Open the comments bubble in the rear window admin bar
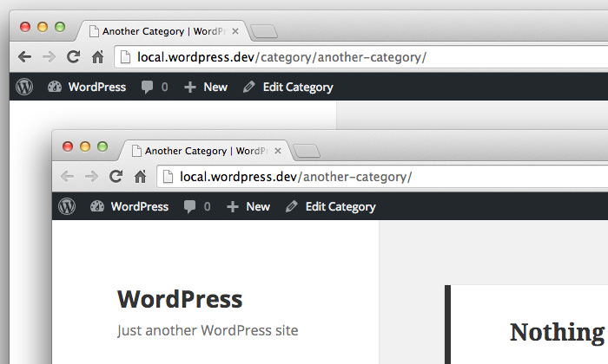 click(x=147, y=88)
